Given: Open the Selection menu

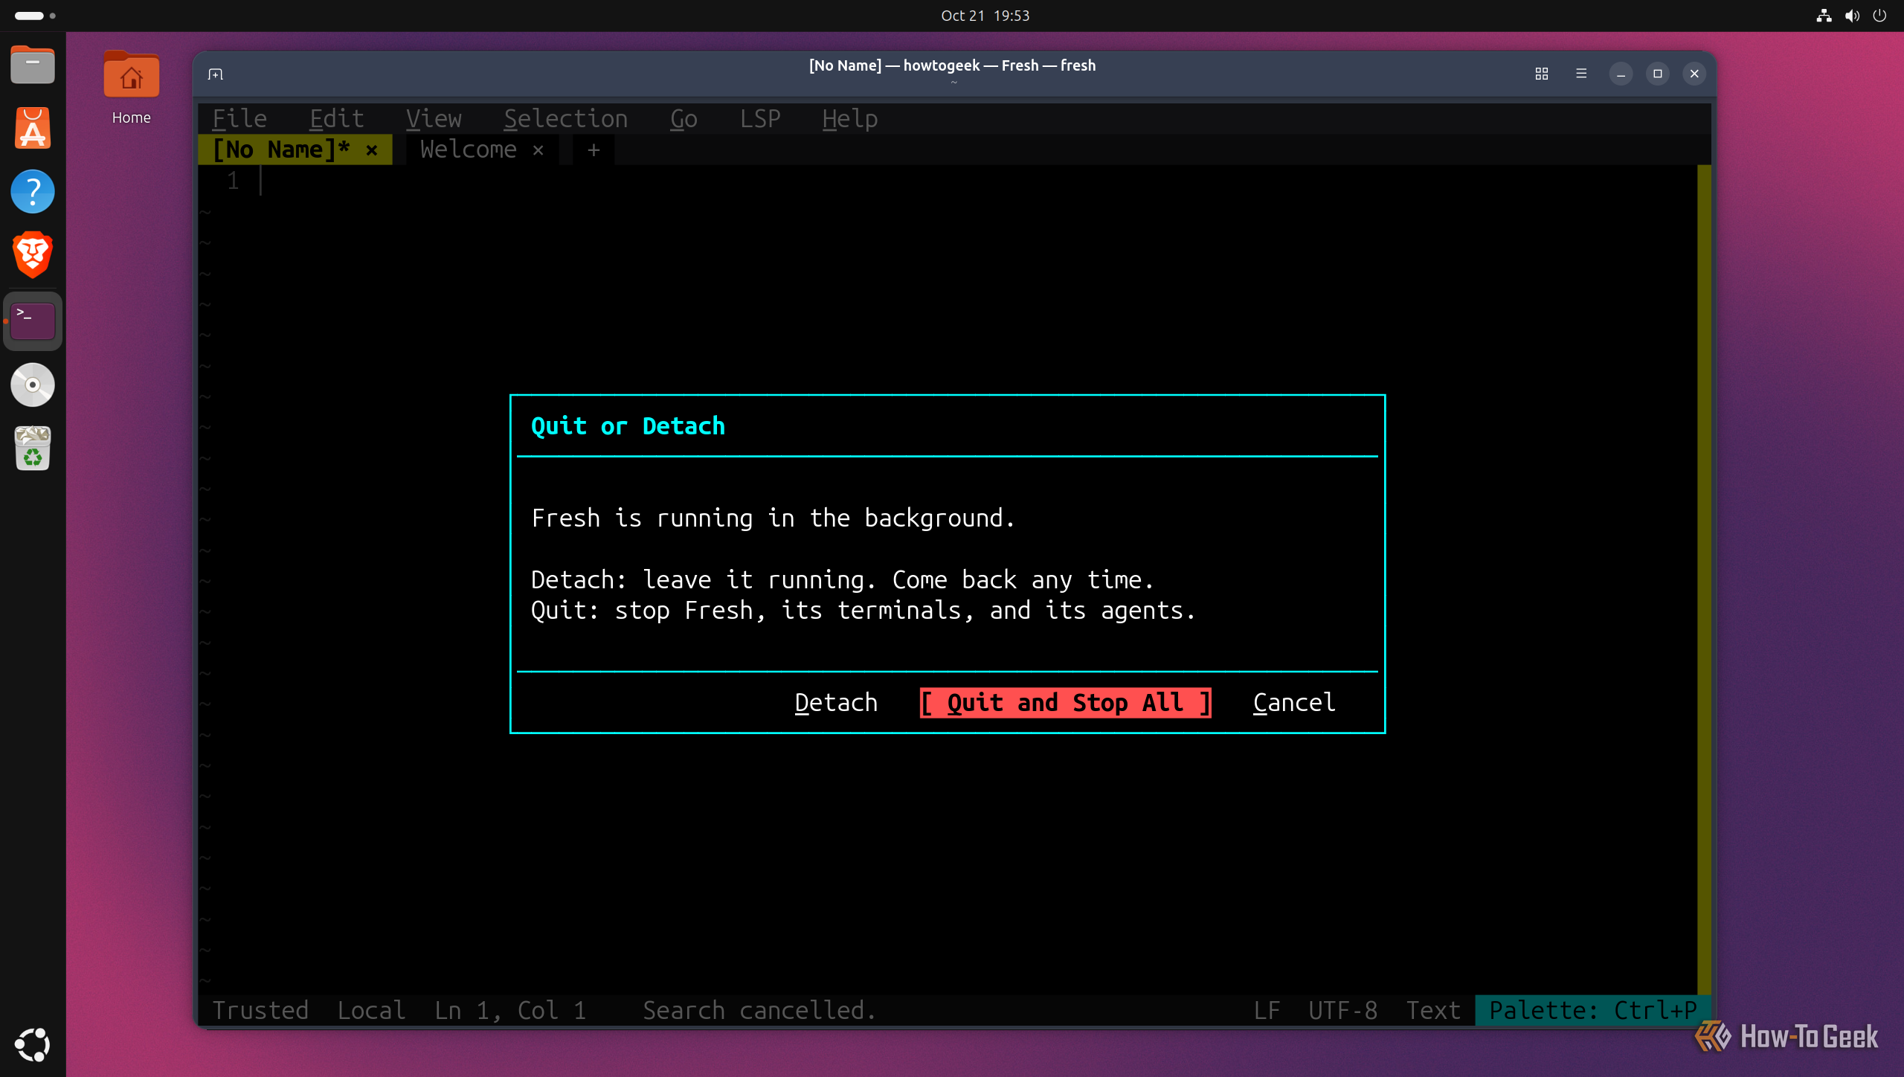Looking at the screenshot, I should 565,119.
